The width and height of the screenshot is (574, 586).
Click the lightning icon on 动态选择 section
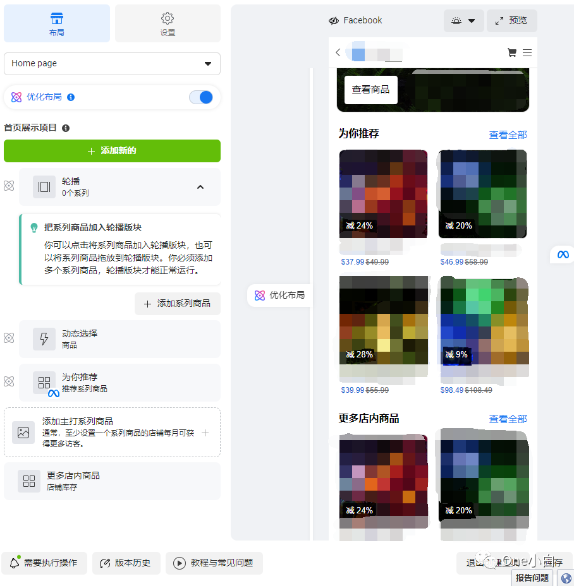tap(44, 338)
